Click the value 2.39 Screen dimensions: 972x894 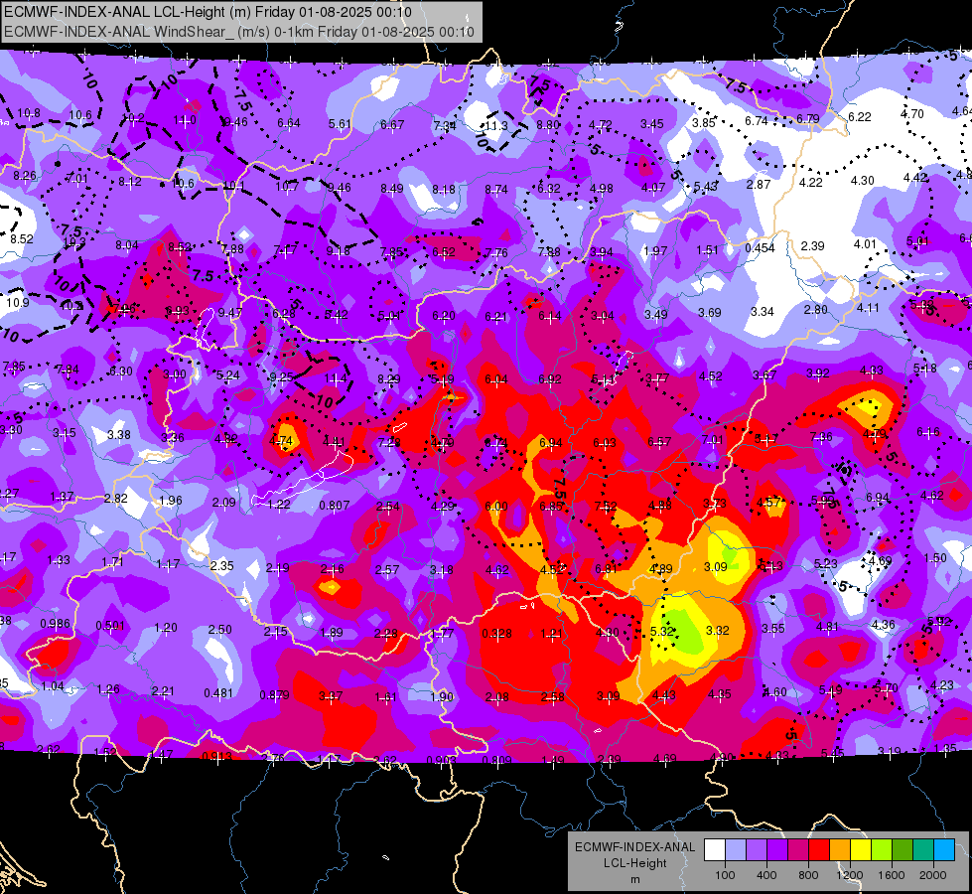click(x=812, y=245)
